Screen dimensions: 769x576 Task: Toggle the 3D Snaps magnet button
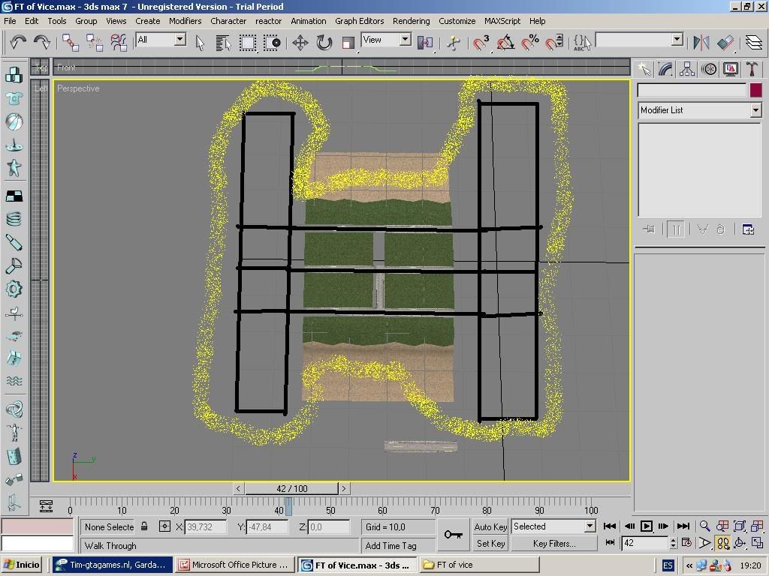click(481, 43)
